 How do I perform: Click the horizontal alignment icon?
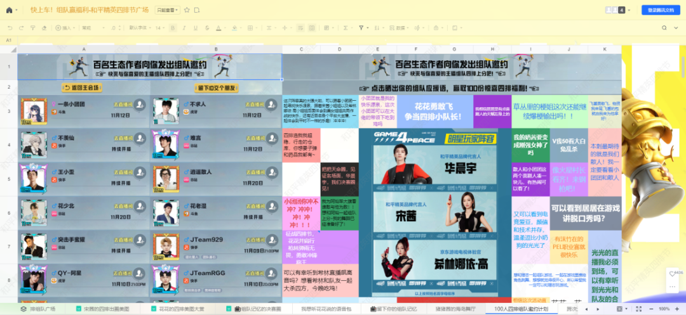coord(269,28)
